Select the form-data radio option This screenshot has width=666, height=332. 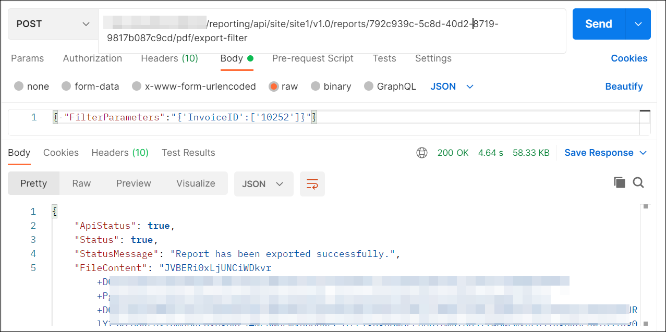click(x=66, y=87)
